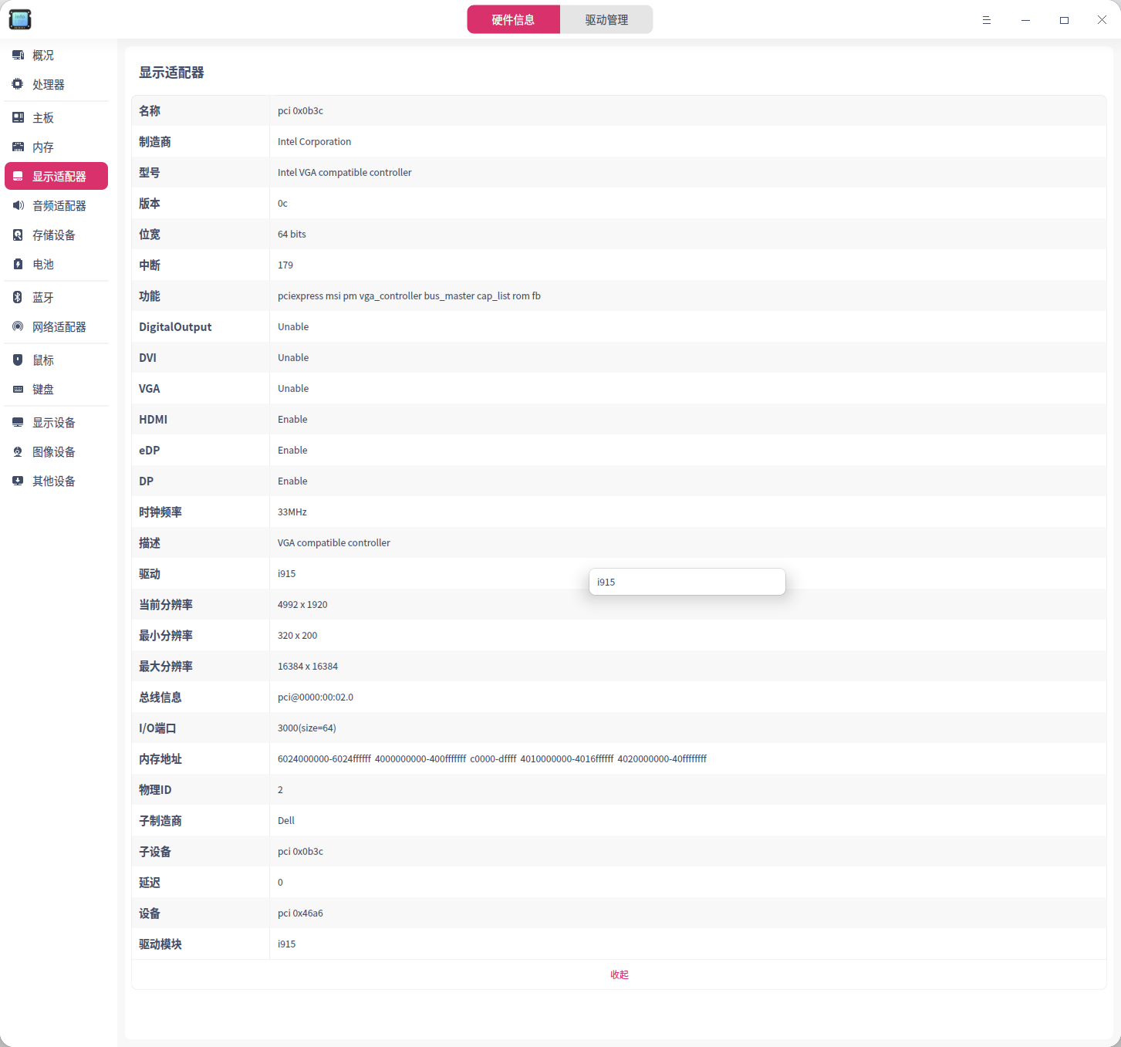The width and height of the screenshot is (1121, 1047).
Task: Select the 鼠标 mouse icon
Action: tap(18, 360)
